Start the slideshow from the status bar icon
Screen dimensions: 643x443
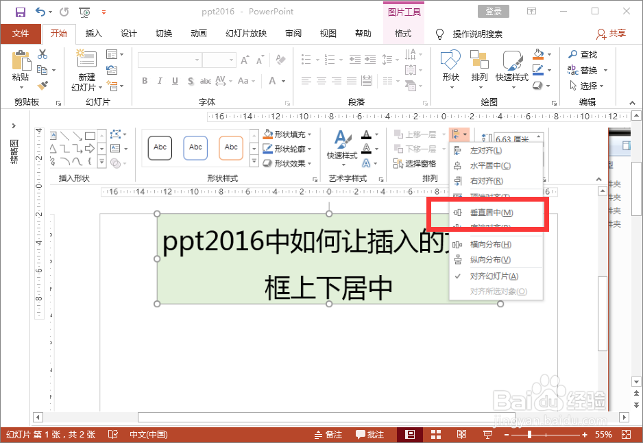tap(488, 434)
